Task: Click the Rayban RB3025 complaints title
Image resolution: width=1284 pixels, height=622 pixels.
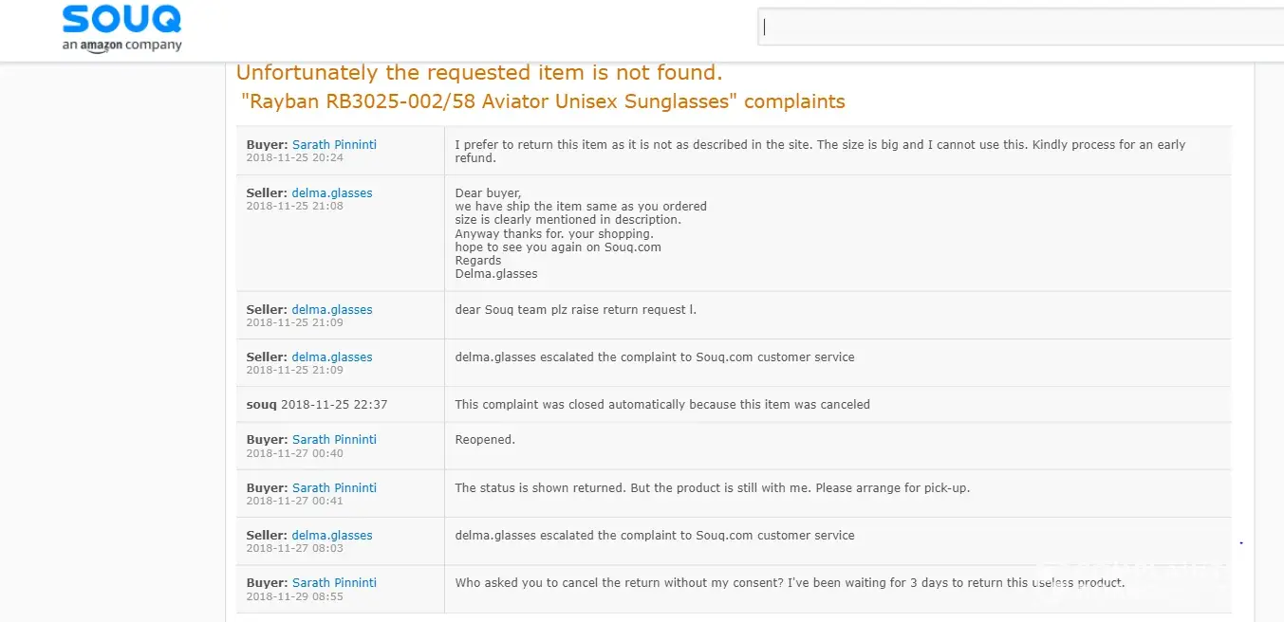Action: 543,101
